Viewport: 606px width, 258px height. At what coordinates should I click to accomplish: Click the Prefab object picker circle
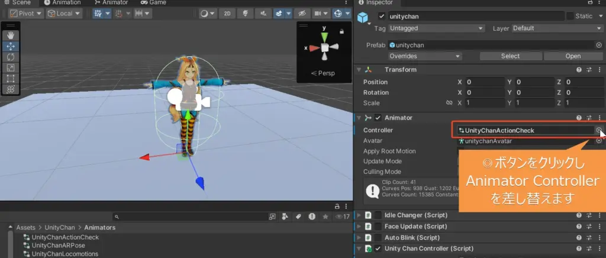599,45
